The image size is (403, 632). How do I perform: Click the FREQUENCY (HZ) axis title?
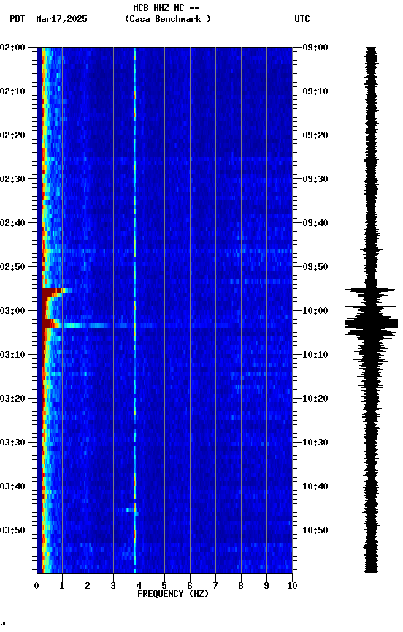[173, 594]
